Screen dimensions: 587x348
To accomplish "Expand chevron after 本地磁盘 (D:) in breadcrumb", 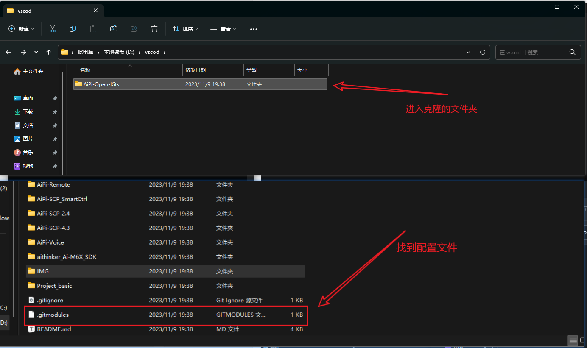I will pos(140,52).
